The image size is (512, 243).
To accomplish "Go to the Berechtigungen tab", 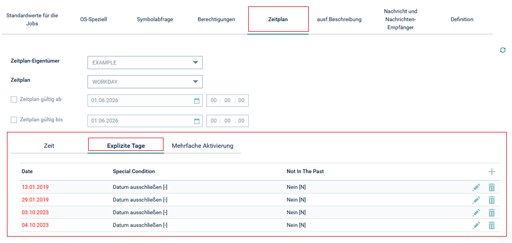I will (x=216, y=20).
